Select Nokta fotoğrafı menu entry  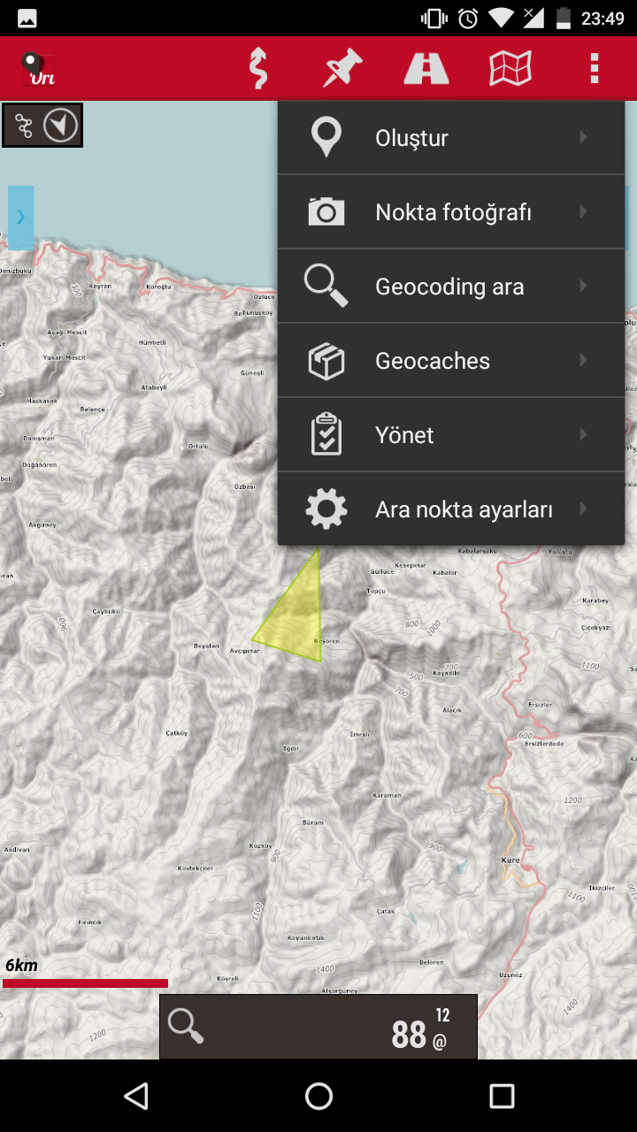point(451,212)
